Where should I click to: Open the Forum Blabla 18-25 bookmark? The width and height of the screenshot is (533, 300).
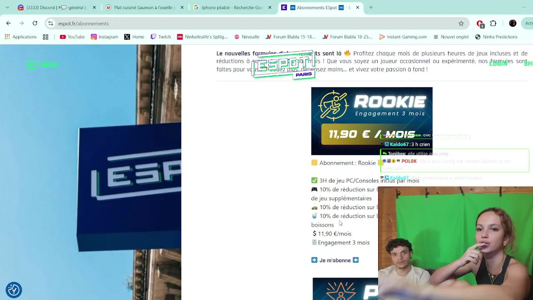pyautogui.click(x=347, y=37)
